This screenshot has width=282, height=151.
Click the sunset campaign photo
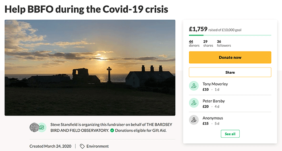pyautogui.click(x=90, y=68)
